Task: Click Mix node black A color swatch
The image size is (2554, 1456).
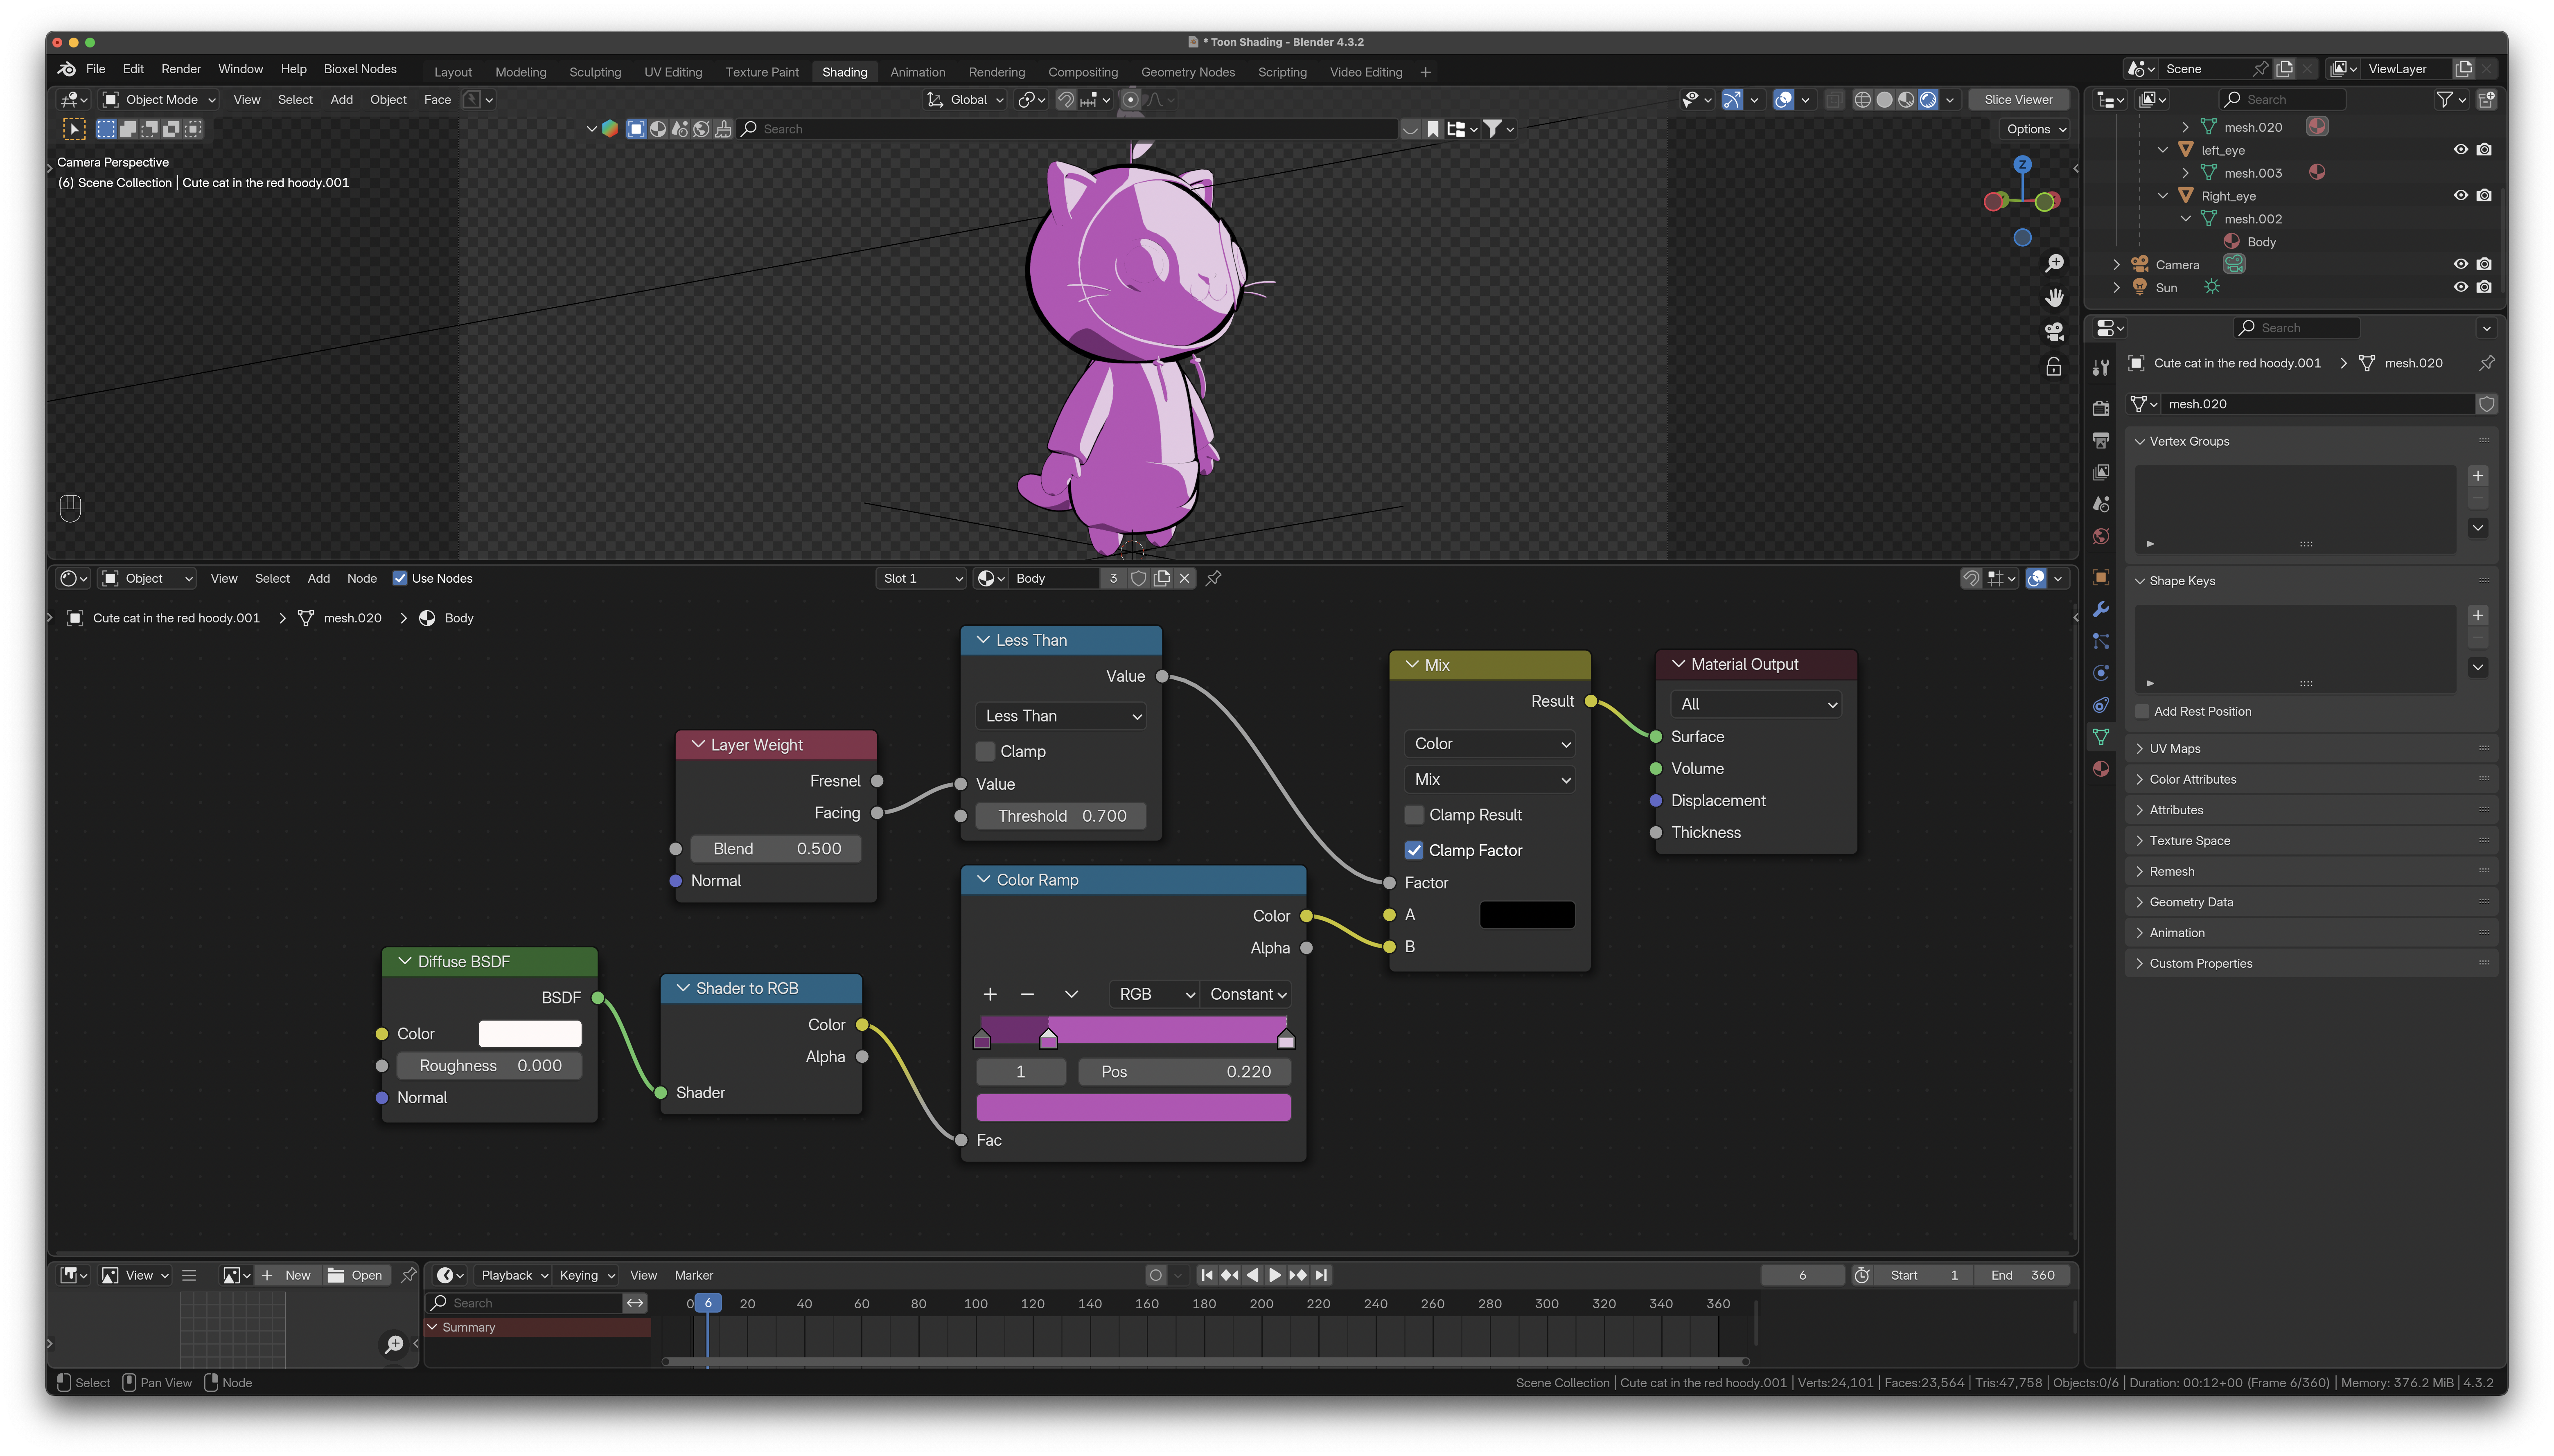Action: point(1527,915)
